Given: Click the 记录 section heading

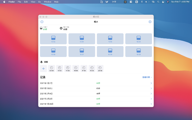Looking at the screenshot, I should point(43,77).
